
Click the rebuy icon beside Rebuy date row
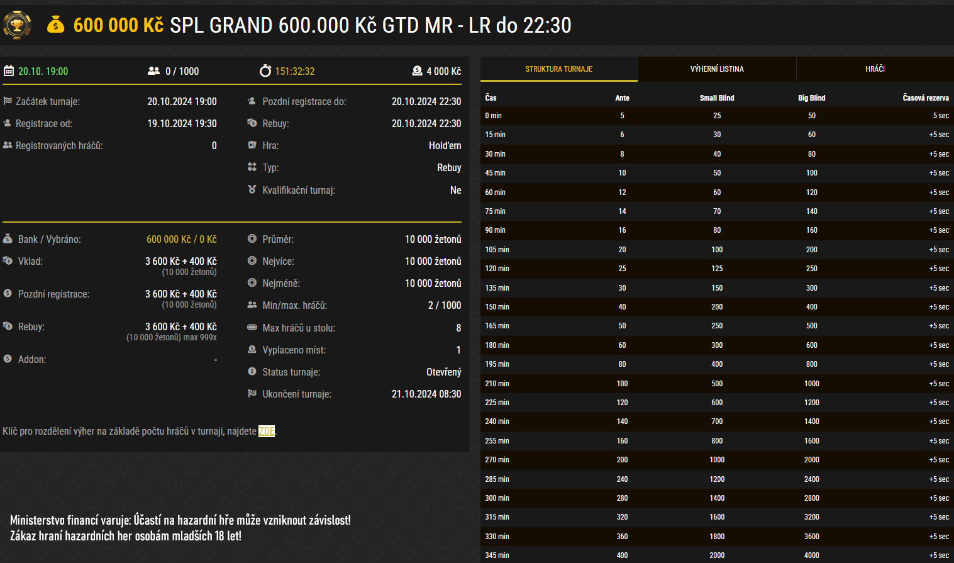click(x=252, y=123)
